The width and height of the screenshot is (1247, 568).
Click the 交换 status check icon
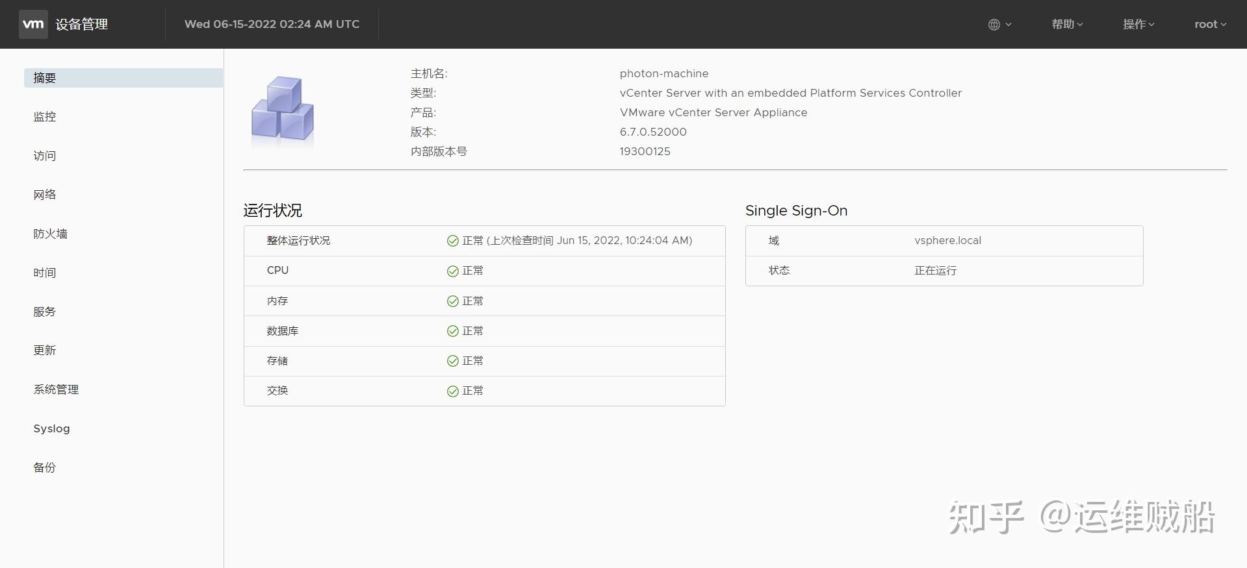[453, 391]
